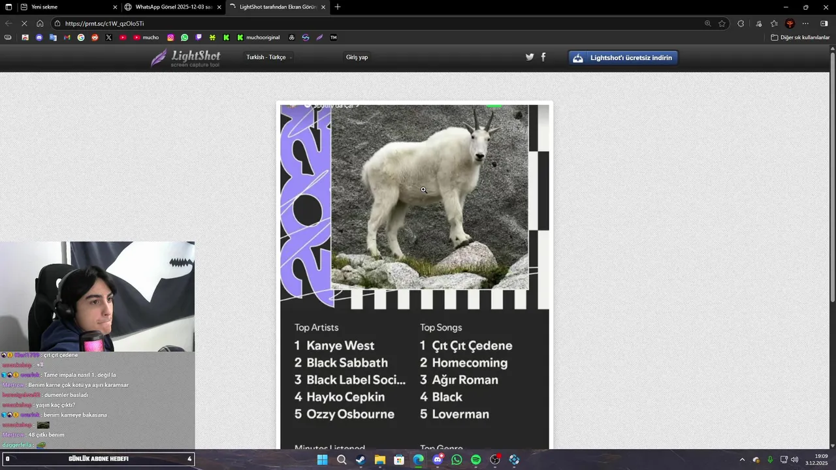Open Diğer sık kullanılanlar bookmarks folder
The image size is (836, 470).
(800, 37)
